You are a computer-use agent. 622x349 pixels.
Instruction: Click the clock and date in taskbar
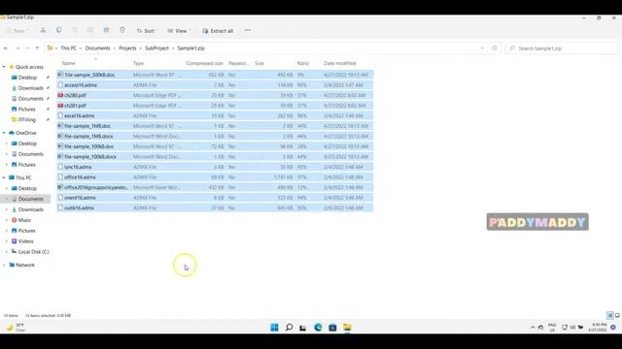point(597,328)
